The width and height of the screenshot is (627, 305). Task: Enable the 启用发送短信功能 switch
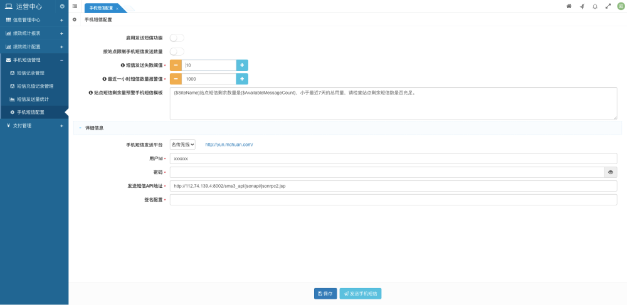[x=177, y=38]
